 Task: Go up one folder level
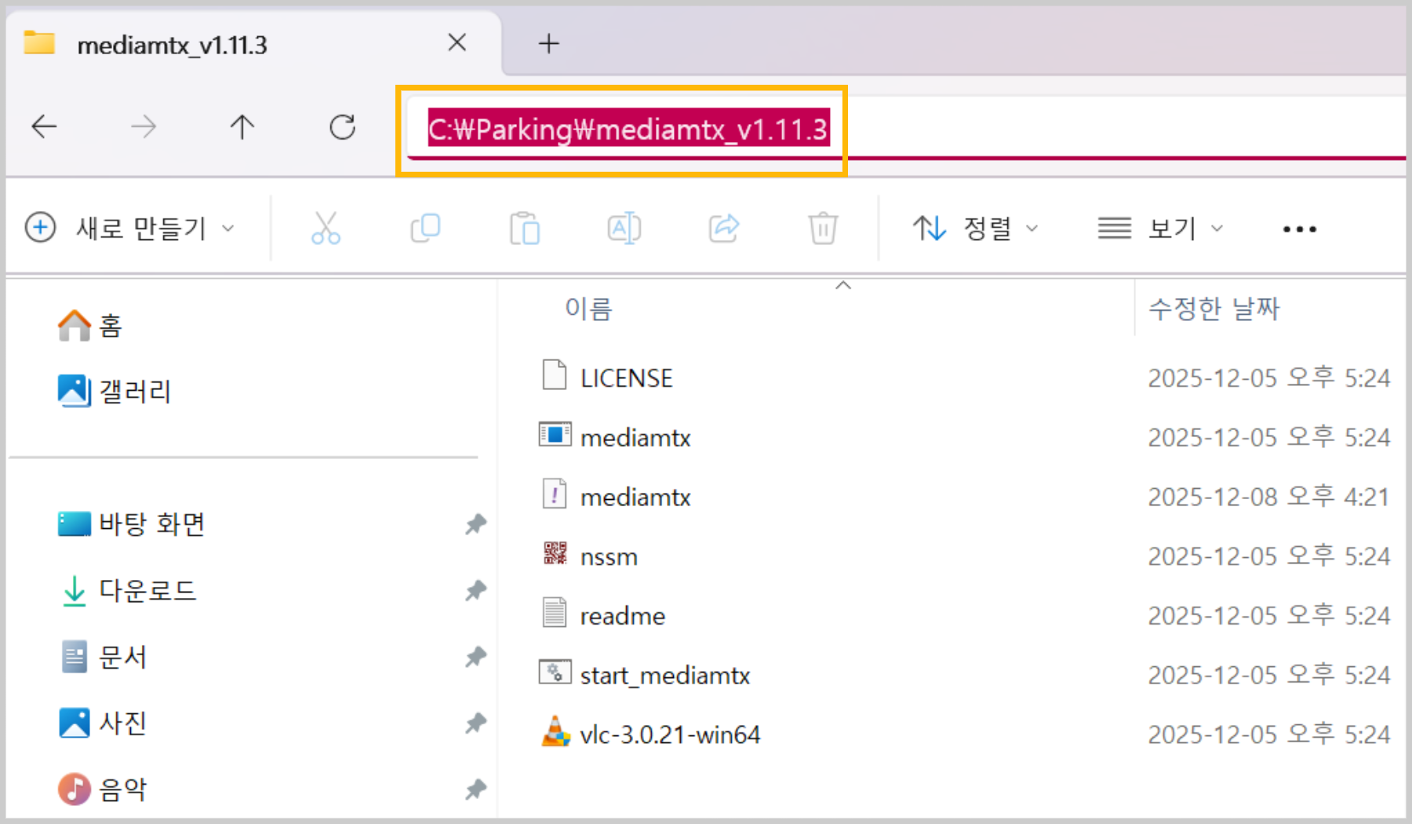[242, 126]
